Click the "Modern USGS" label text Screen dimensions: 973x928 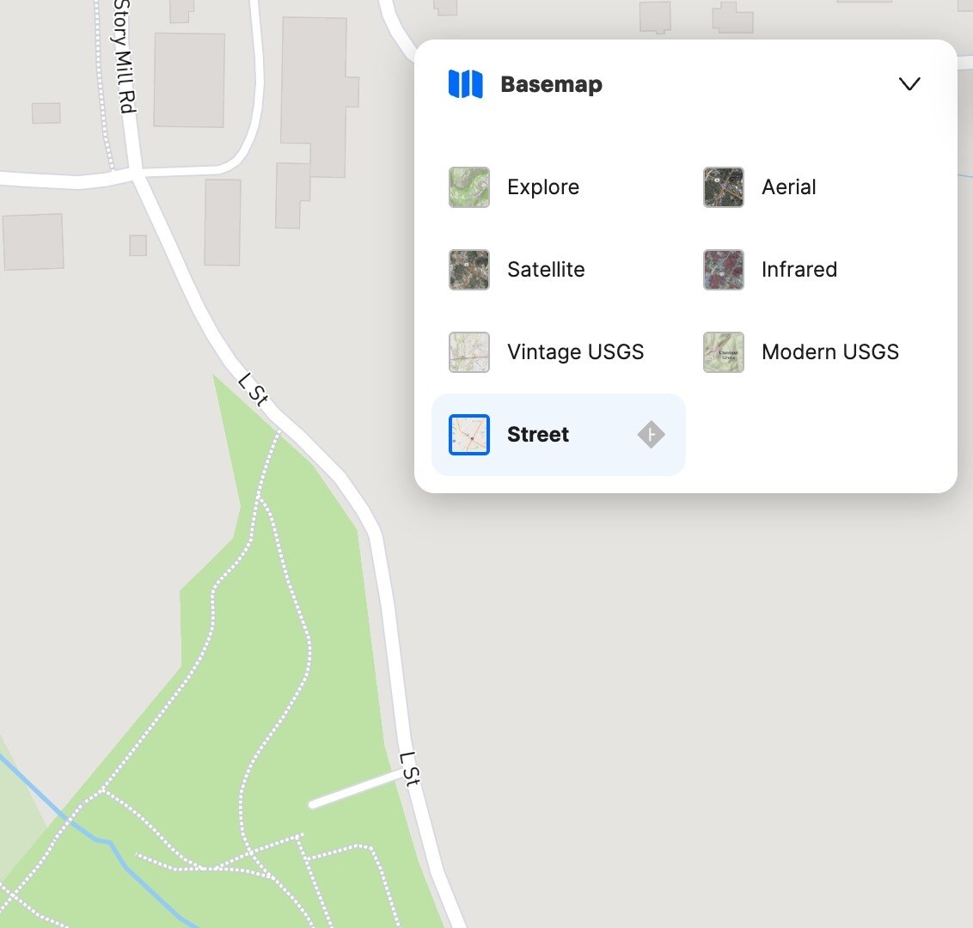point(829,351)
